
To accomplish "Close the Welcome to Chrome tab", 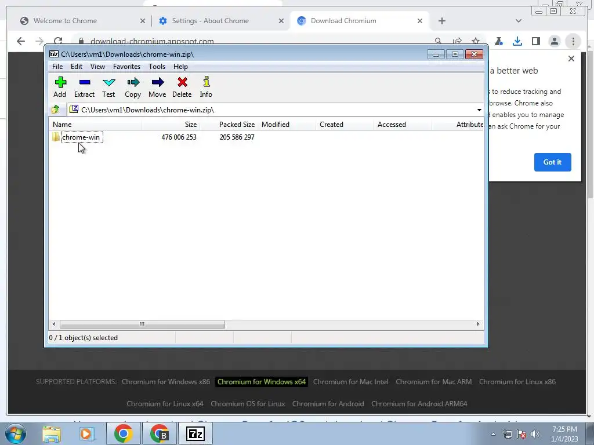I will (x=143, y=21).
